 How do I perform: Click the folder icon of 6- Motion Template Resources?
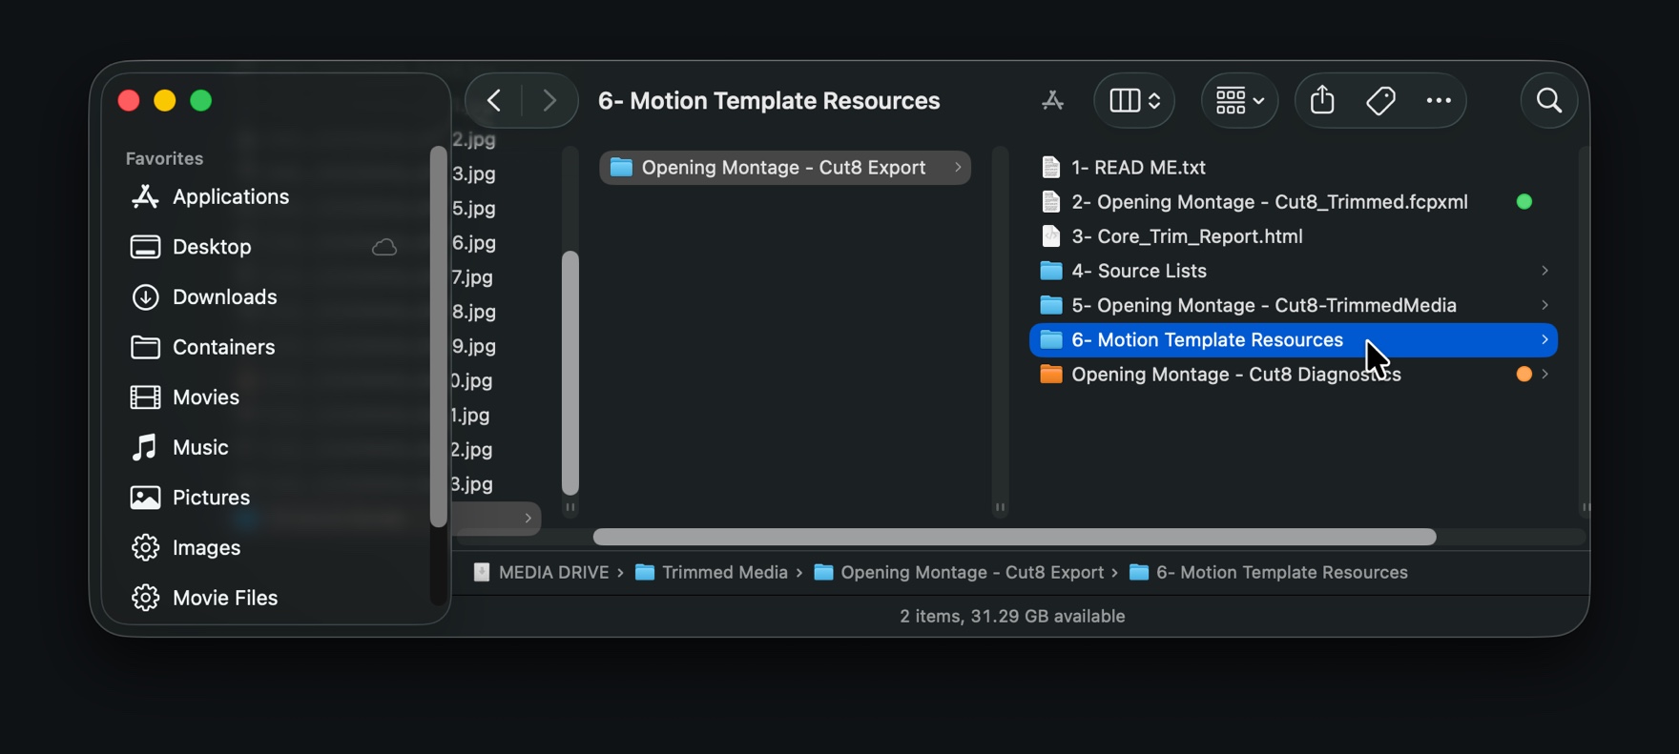pos(1051,339)
